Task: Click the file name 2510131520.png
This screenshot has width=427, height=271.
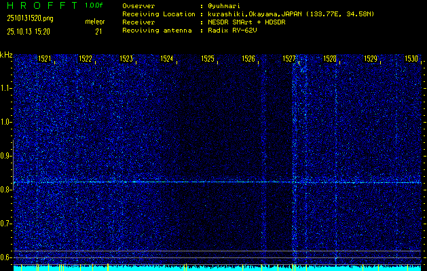Action: [31, 18]
